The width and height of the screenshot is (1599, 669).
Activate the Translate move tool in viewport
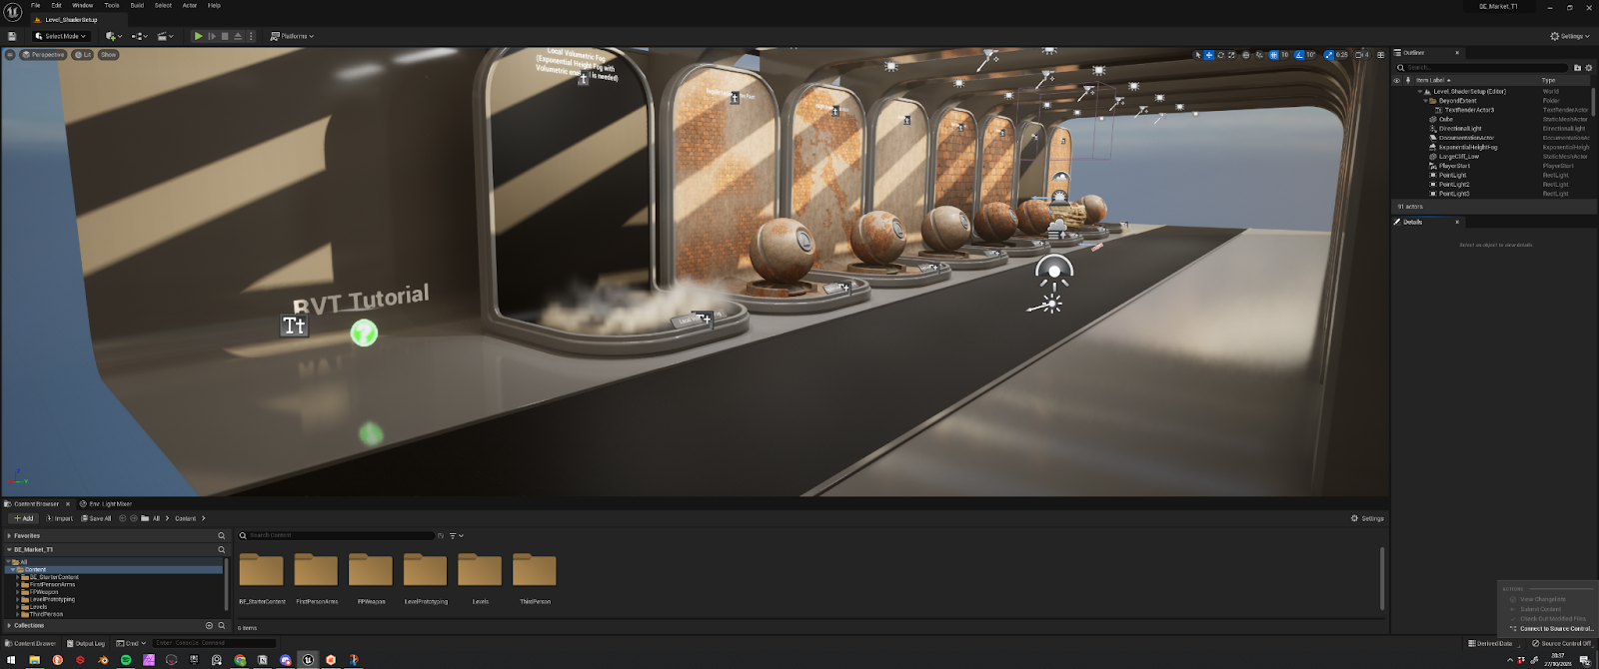tap(1209, 55)
